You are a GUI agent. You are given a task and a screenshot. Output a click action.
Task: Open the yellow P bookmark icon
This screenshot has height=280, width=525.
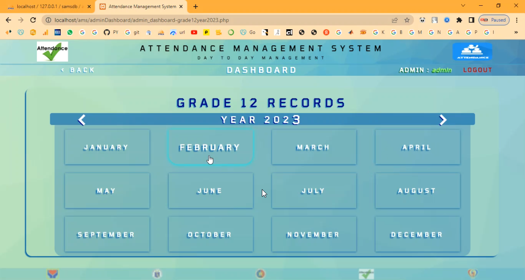[x=206, y=32]
